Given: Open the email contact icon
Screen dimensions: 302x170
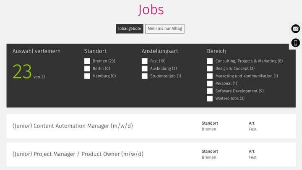Looking at the screenshot, I should pos(295,29).
